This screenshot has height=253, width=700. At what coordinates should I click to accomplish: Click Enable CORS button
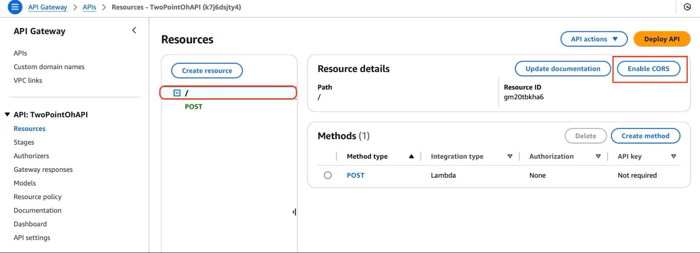(x=648, y=68)
